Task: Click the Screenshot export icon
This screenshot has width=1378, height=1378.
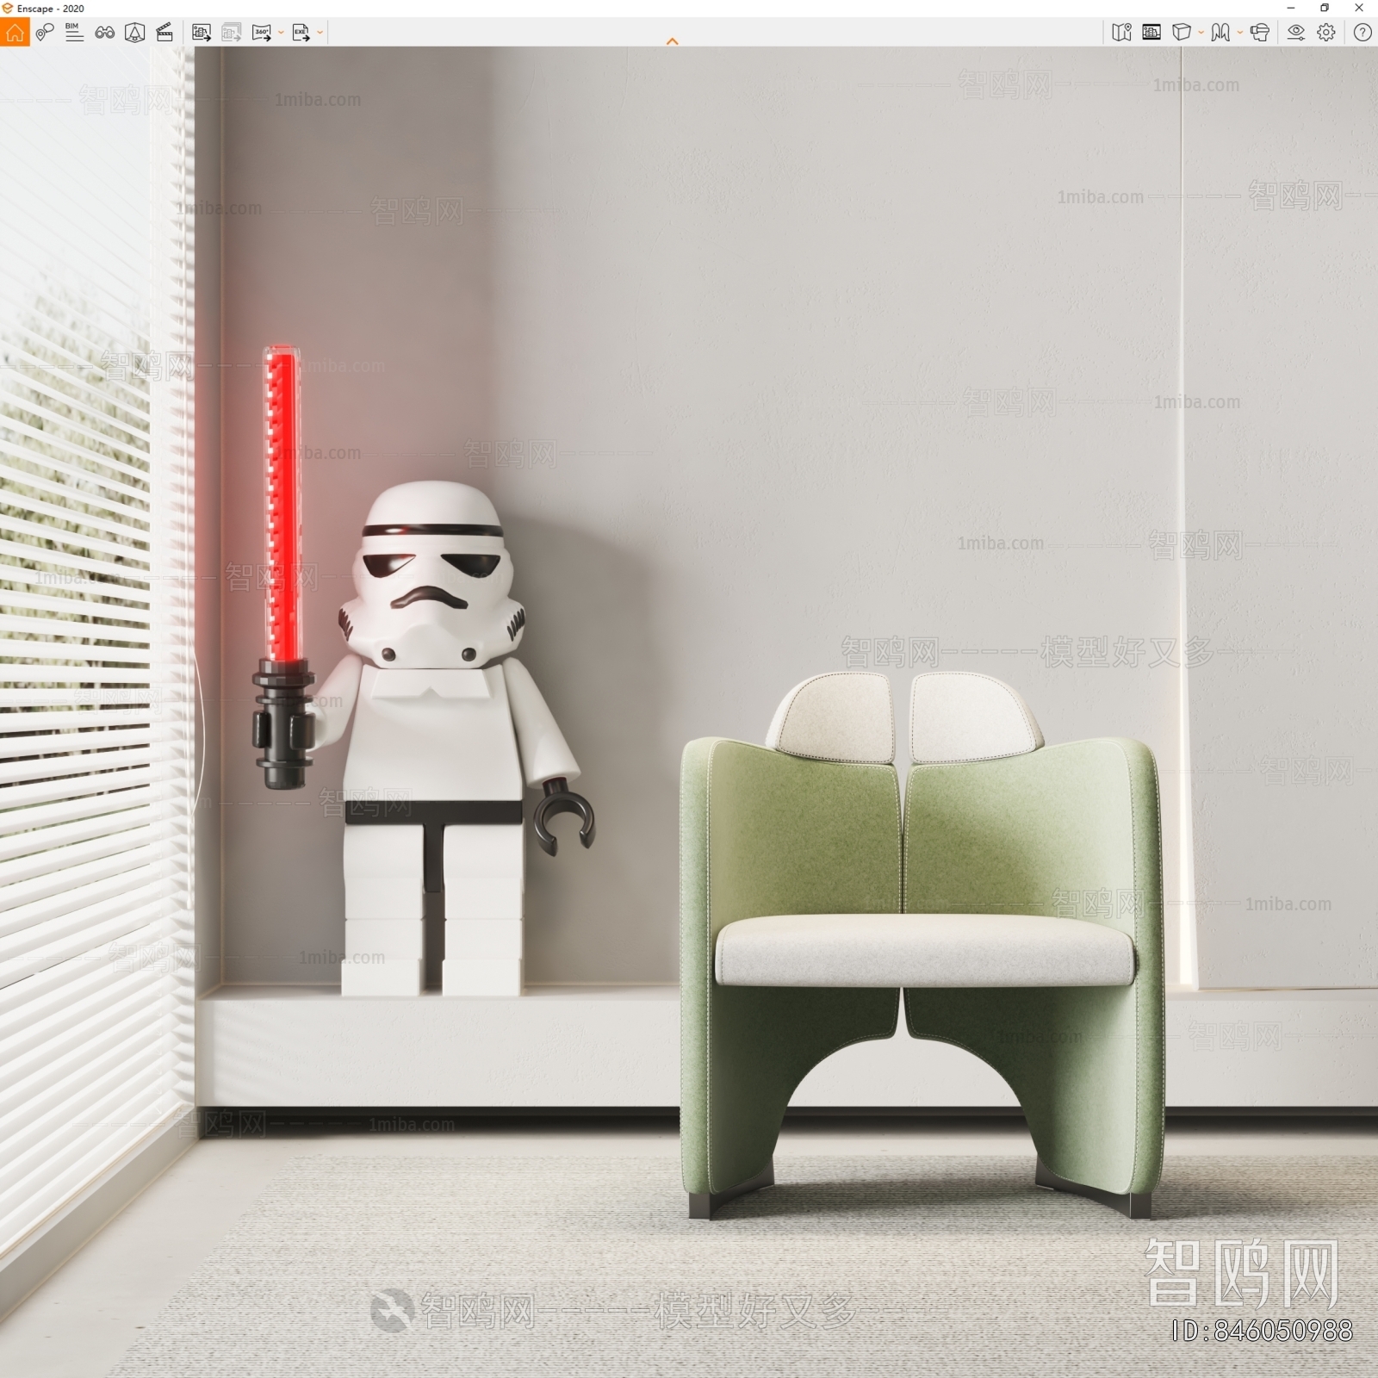Action: coord(202,33)
